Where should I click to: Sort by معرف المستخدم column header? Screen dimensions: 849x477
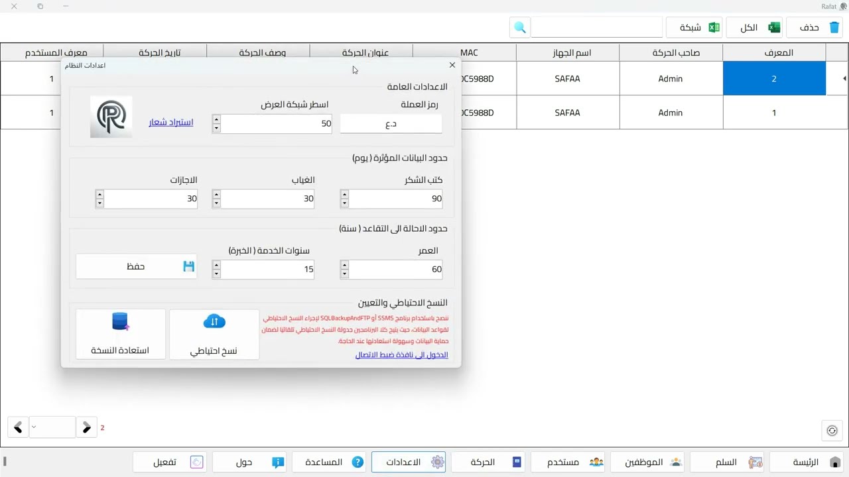(52, 52)
